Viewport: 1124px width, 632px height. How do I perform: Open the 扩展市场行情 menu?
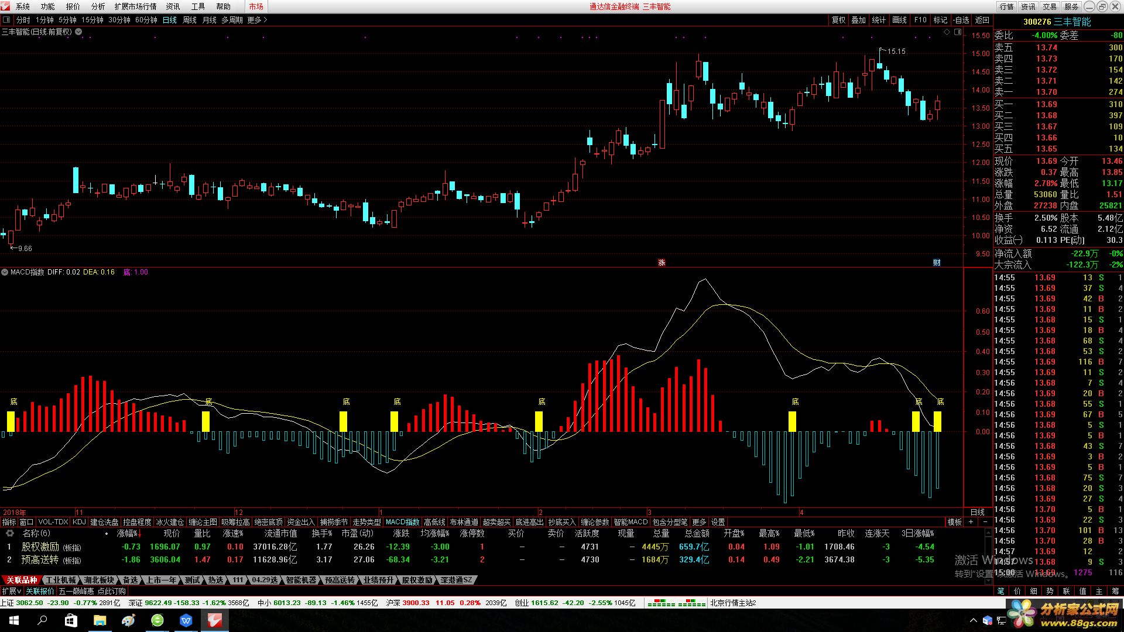point(135,6)
